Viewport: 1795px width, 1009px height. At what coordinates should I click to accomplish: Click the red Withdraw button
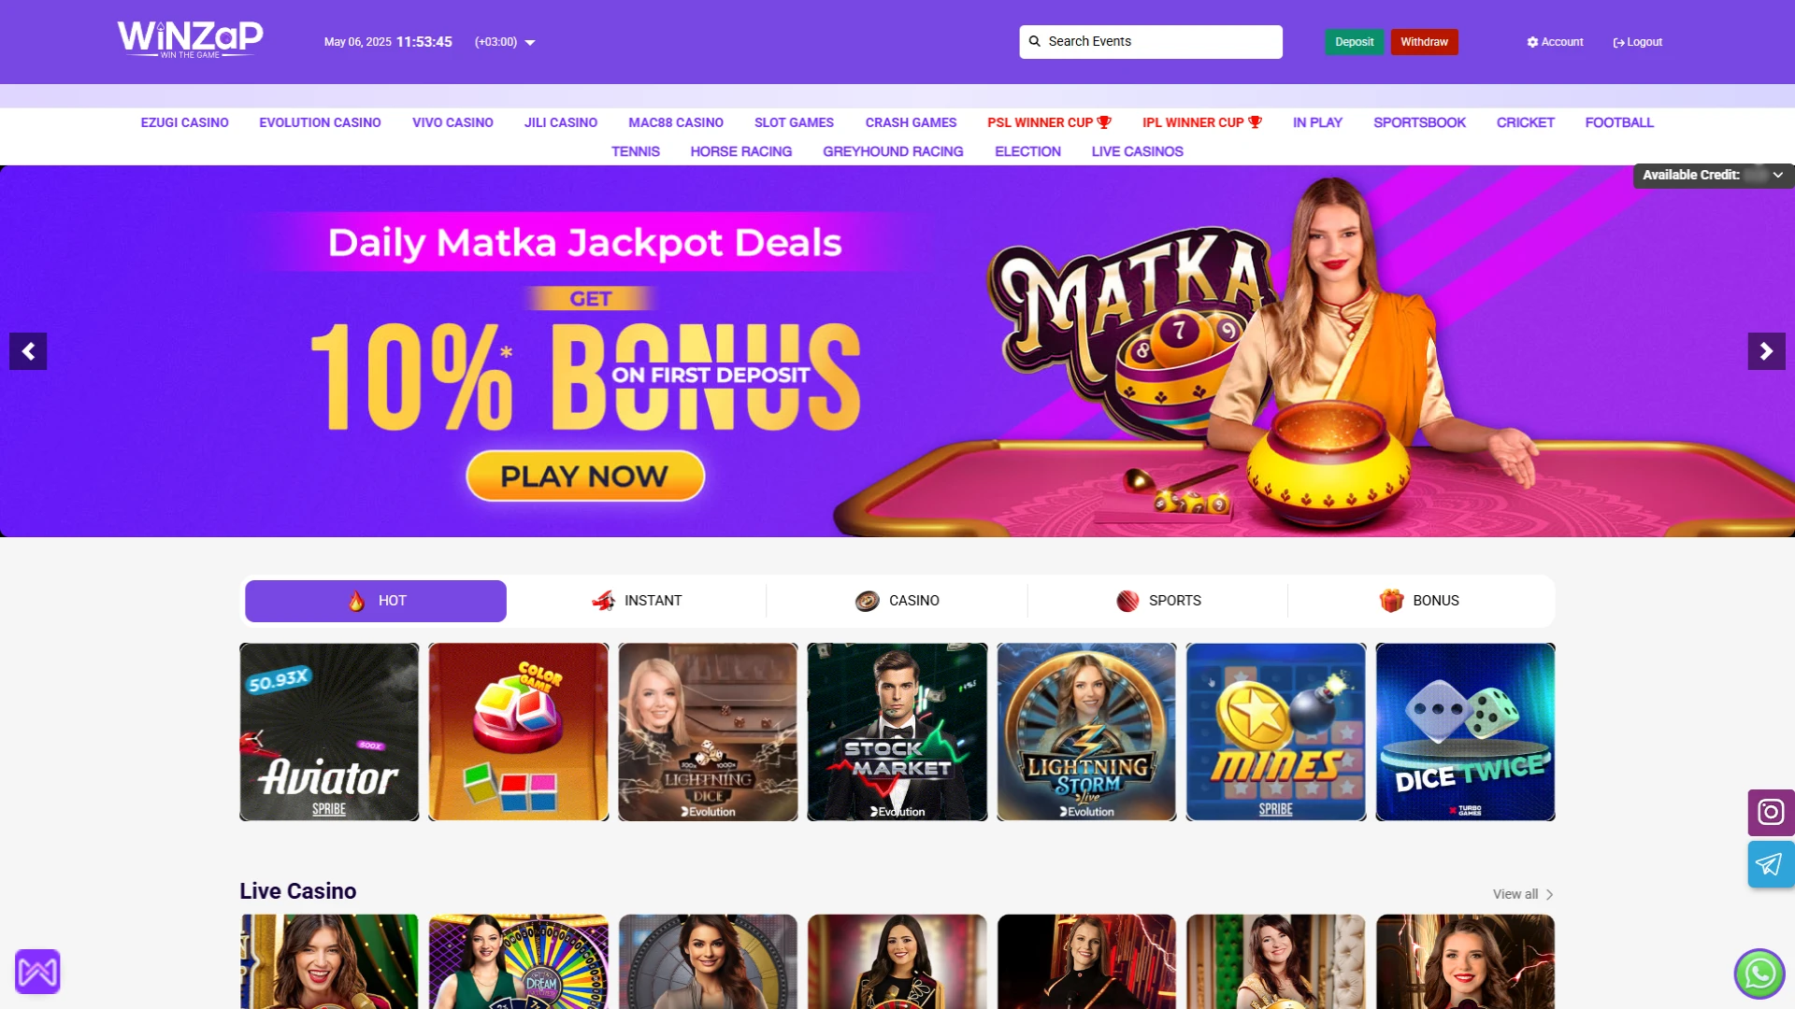1424,42
